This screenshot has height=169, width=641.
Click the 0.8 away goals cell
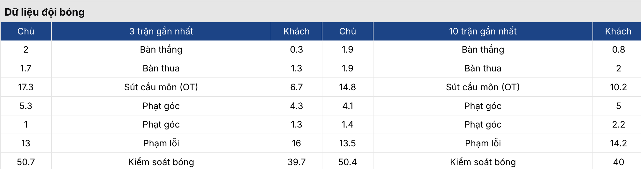point(618,50)
